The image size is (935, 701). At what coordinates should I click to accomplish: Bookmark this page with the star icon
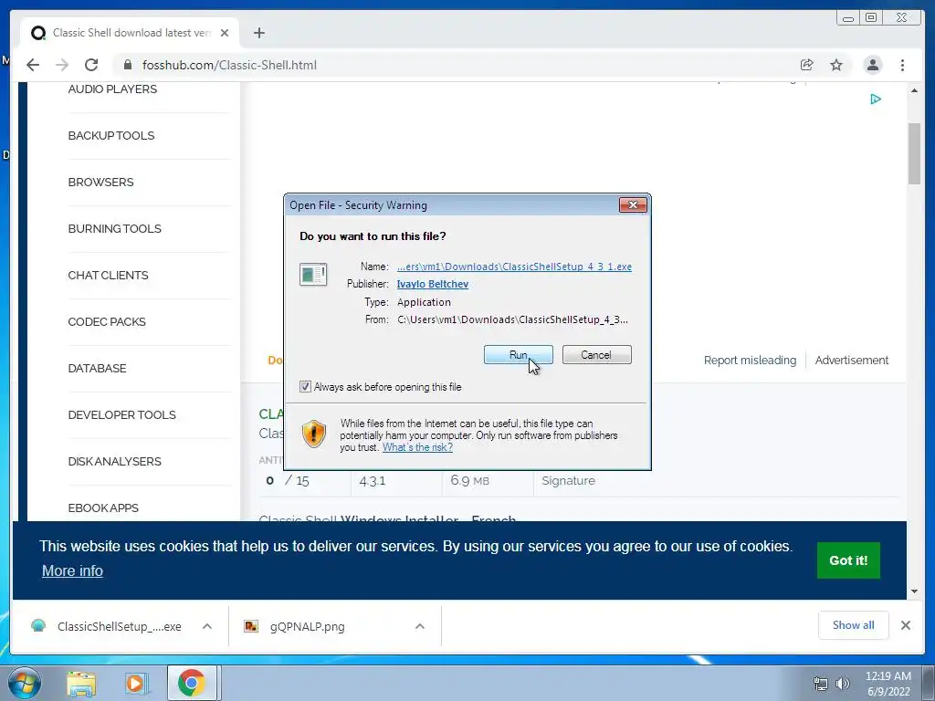point(836,65)
